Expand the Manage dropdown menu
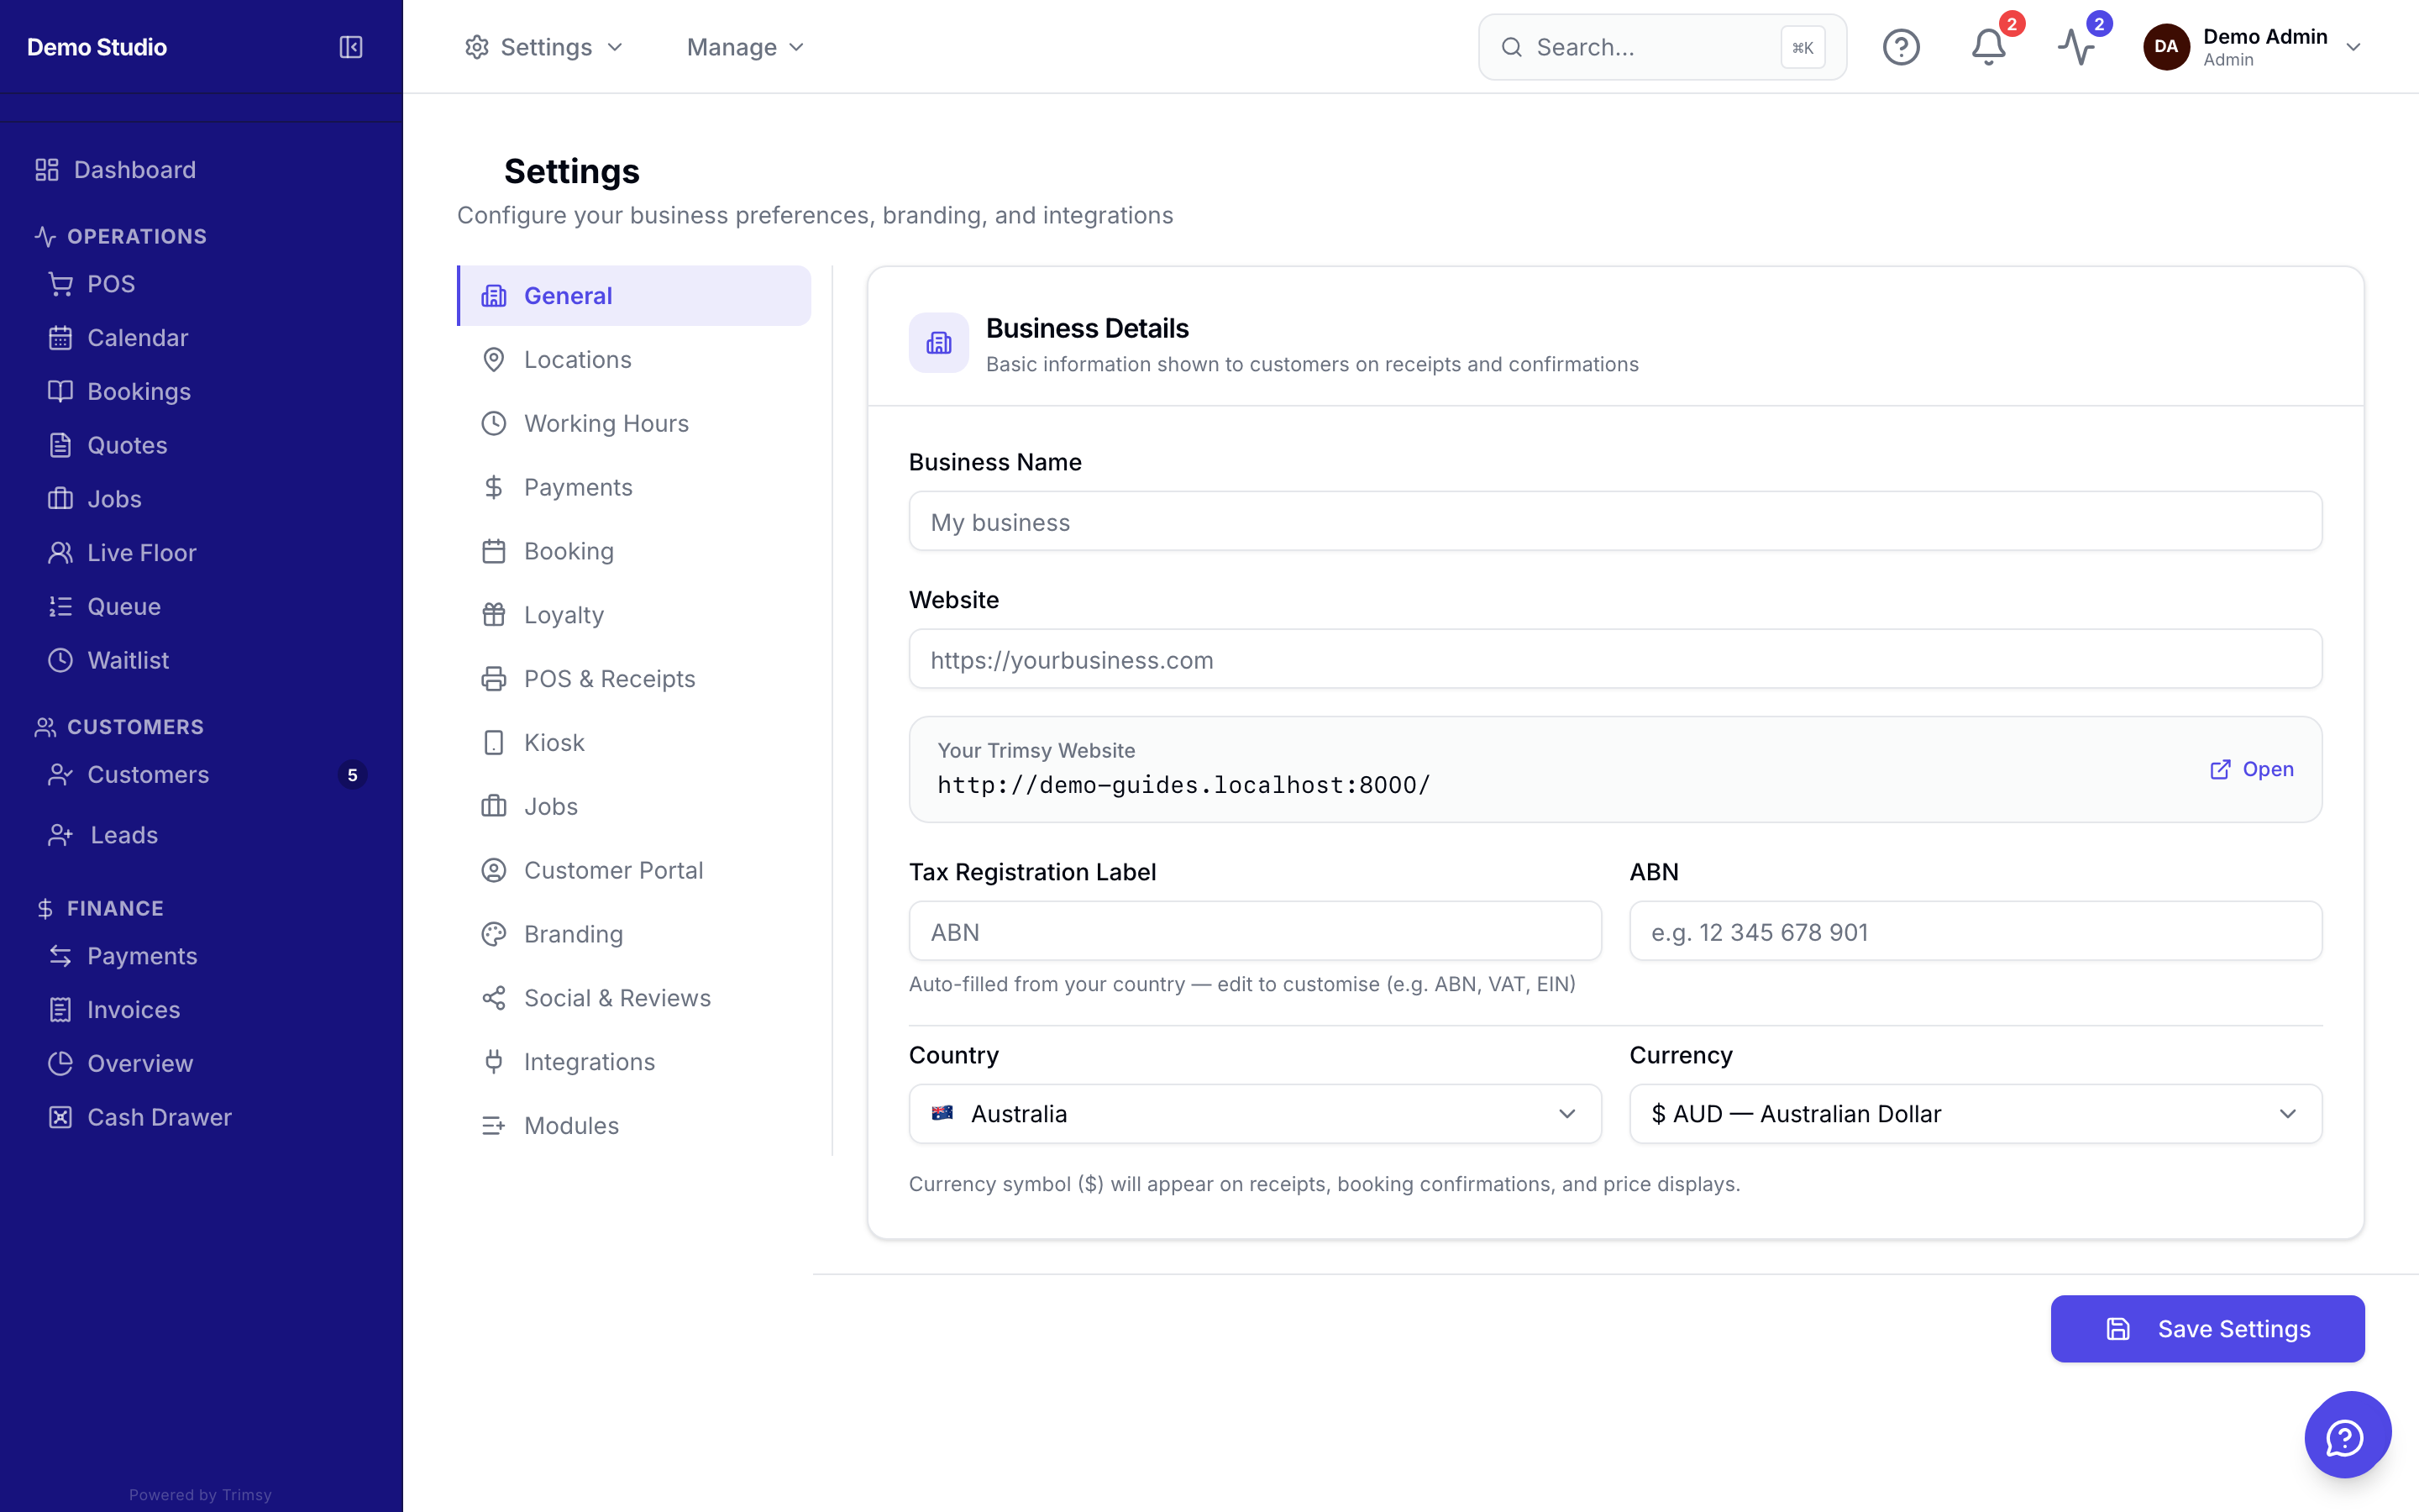Image resolution: width=2419 pixels, height=1512 pixels. (746, 47)
